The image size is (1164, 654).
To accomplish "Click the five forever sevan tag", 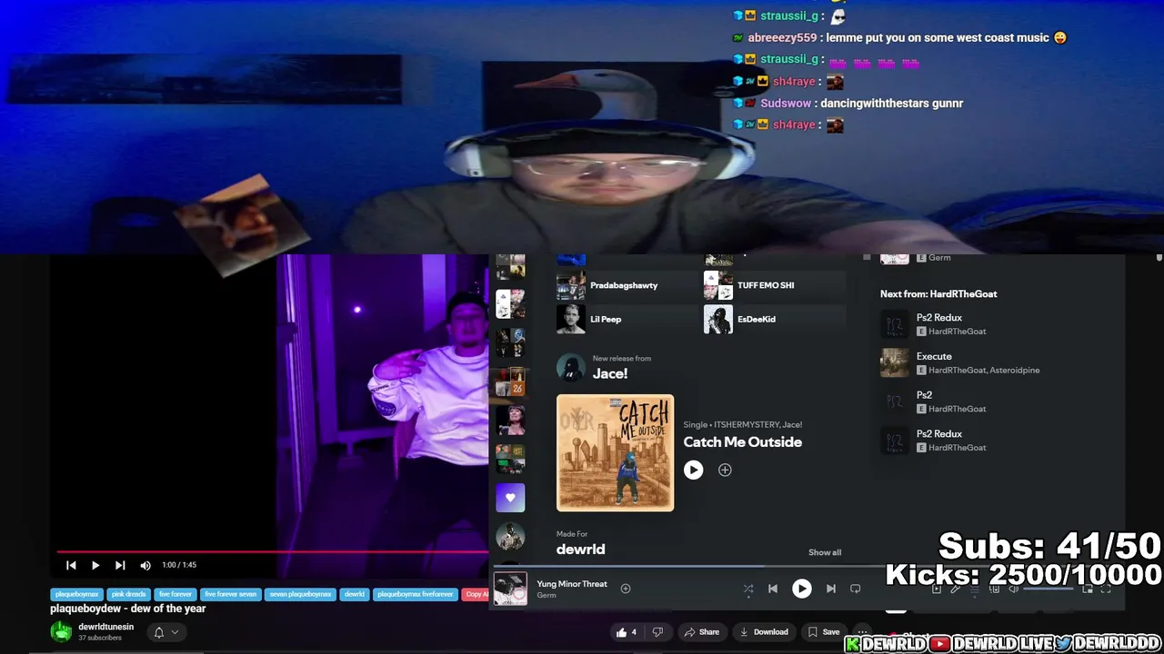I will pos(231,594).
